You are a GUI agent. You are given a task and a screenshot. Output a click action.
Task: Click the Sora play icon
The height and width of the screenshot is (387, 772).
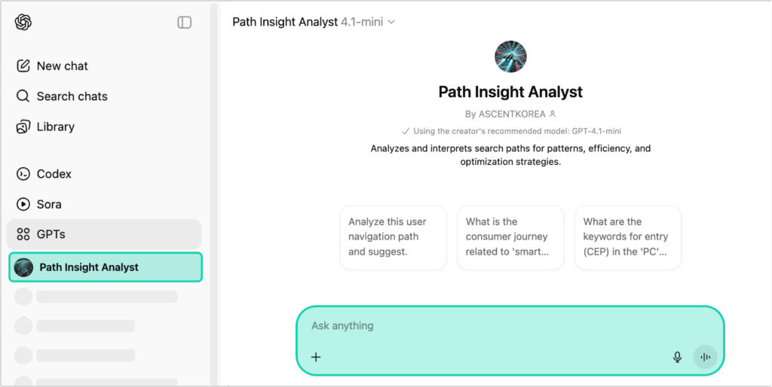(23, 204)
